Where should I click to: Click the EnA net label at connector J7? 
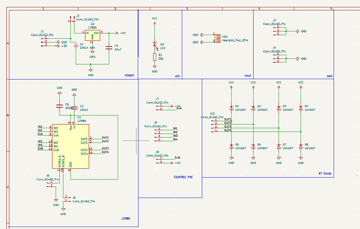point(179,108)
